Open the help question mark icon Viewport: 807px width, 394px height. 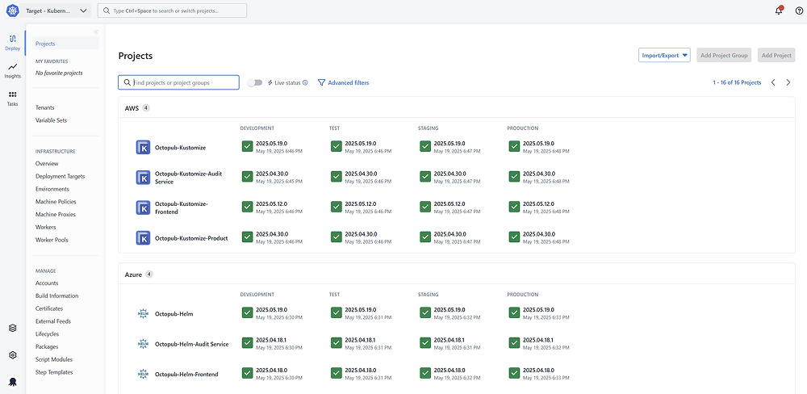[x=799, y=10]
